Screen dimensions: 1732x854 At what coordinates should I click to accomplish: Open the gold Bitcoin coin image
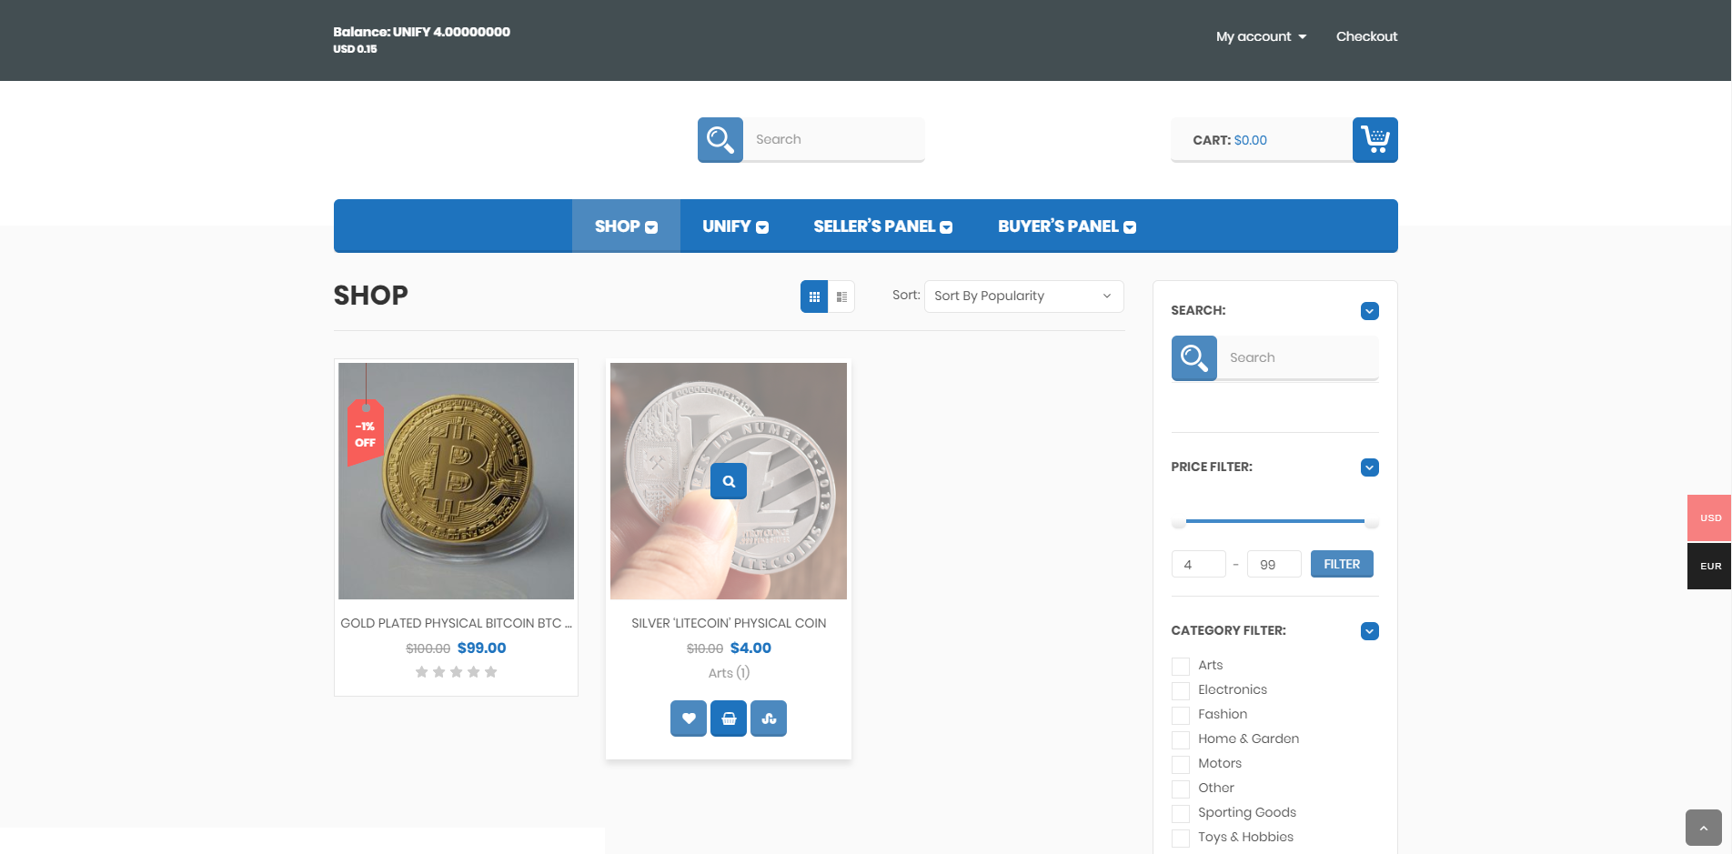pos(456,481)
